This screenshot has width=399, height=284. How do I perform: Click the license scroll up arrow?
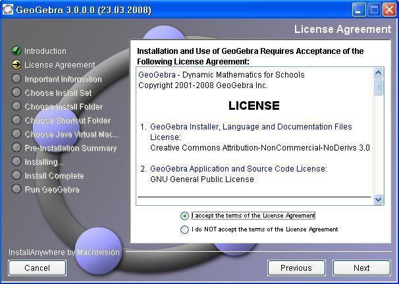click(378, 73)
